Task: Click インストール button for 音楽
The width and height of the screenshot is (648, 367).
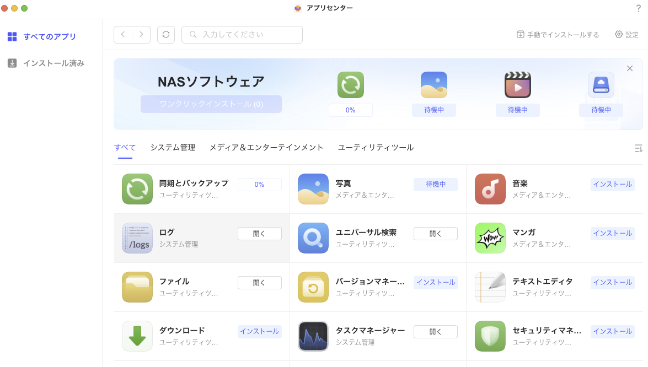Action: 612,185
